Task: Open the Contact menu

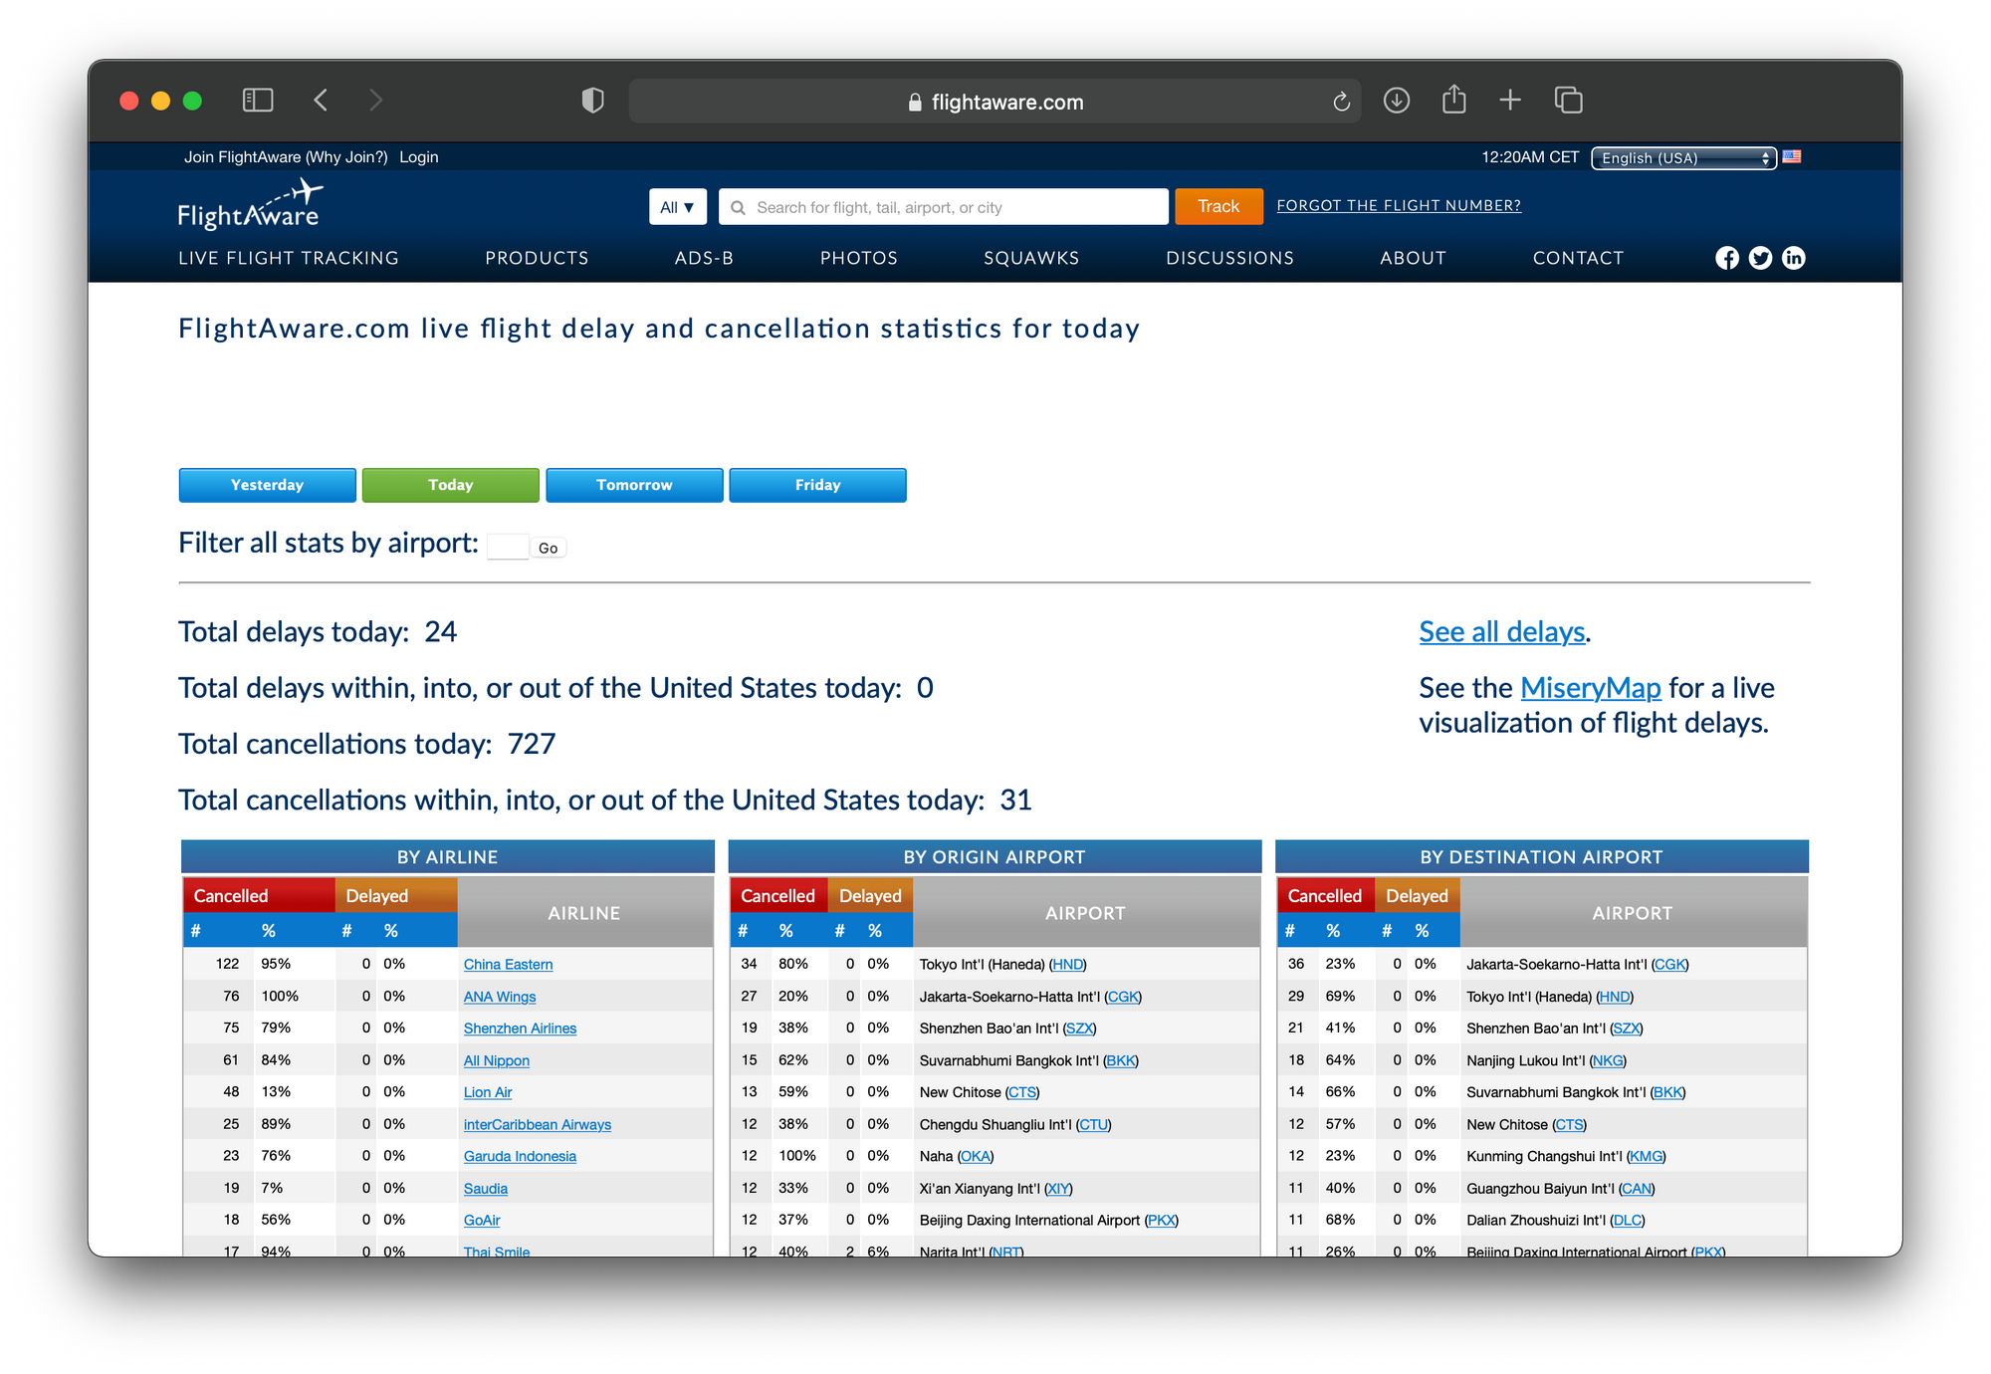Action: pos(1578,258)
